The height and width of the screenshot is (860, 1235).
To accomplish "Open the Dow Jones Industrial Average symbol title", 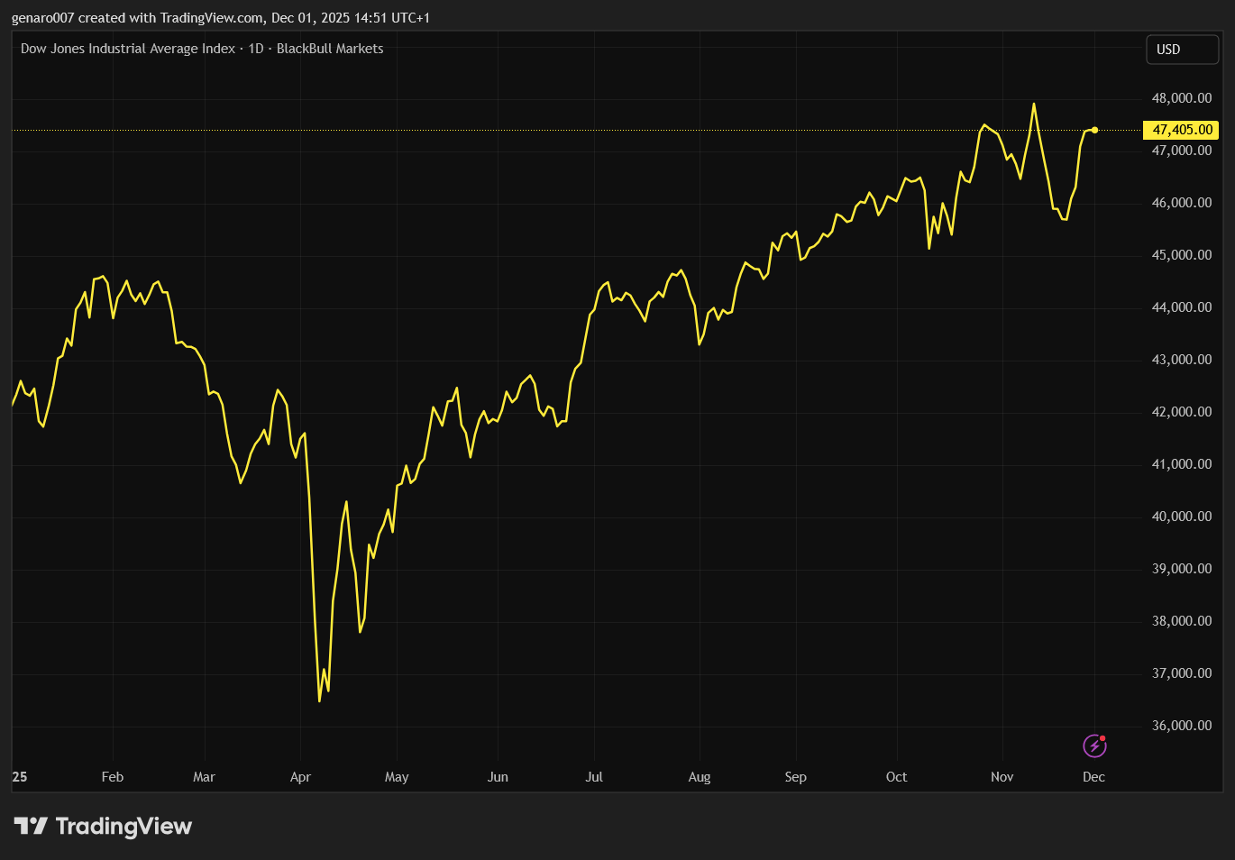I will [x=126, y=49].
